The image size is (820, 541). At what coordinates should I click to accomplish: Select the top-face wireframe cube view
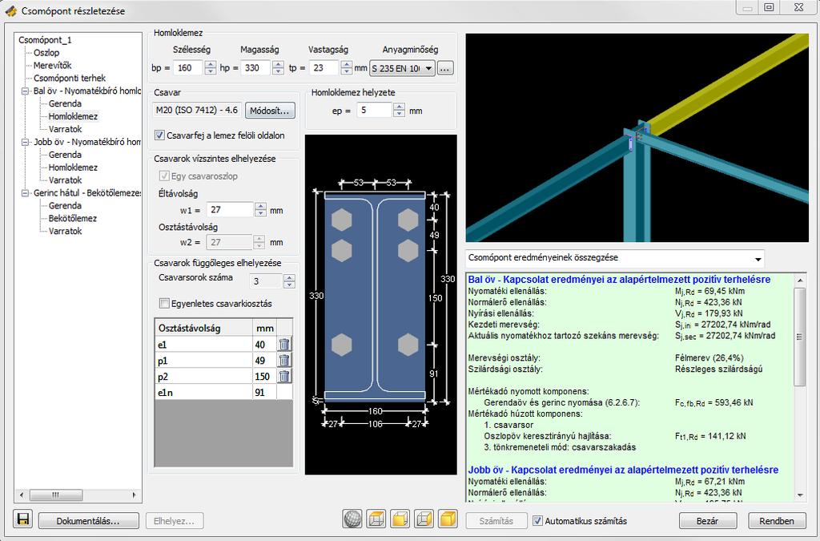(x=376, y=519)
